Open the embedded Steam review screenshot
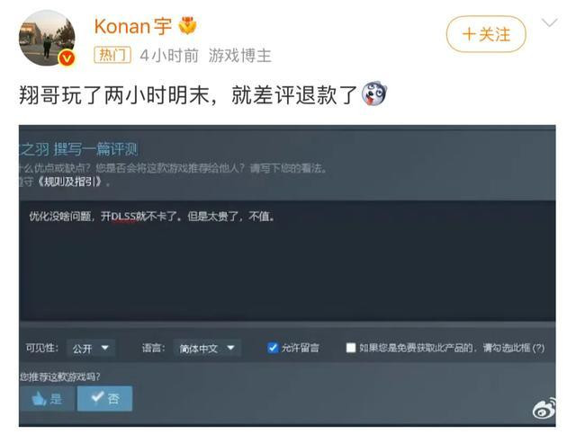Viewport: 576px width, 443px height. 287,276
